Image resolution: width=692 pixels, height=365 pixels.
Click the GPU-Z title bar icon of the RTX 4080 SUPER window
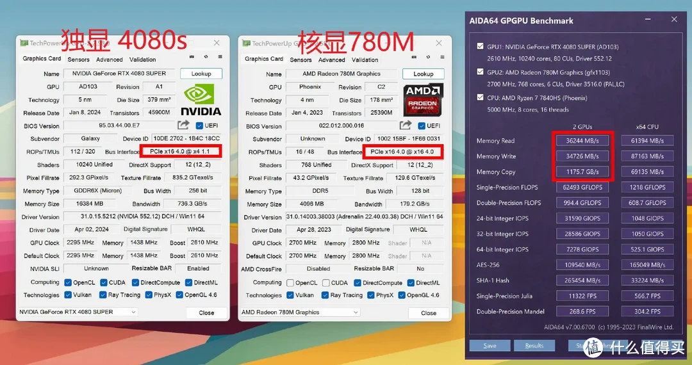coord(24,43)
